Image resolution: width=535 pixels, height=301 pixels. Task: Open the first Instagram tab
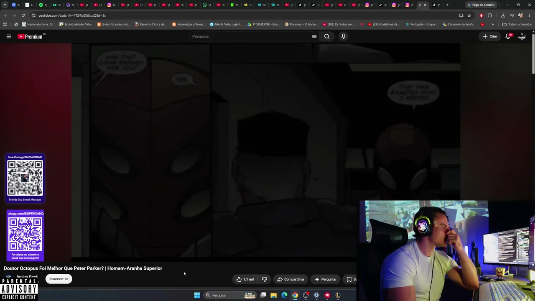[111, 5]
